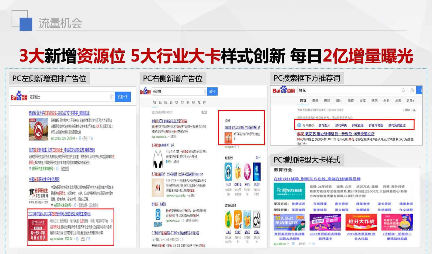This screenshot has width=432, height=254.
Task: Click the 化学辅导 subject link
Action: pyautogui.click(x=384, y=210)
